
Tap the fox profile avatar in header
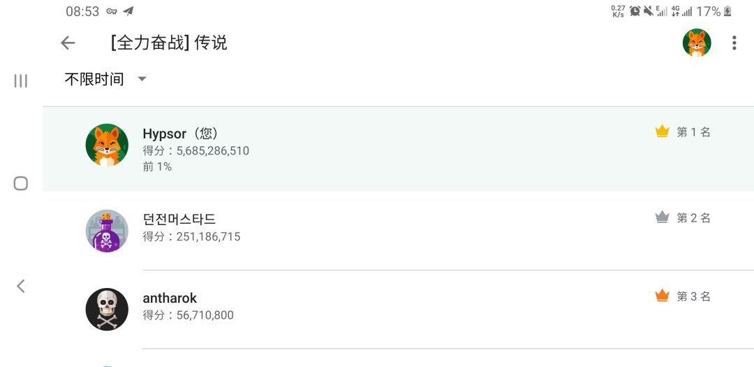pyautogui.click(x=697, y=43)
